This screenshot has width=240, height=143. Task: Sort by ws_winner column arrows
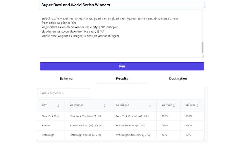pyautogui.click(x=104, y=106)
